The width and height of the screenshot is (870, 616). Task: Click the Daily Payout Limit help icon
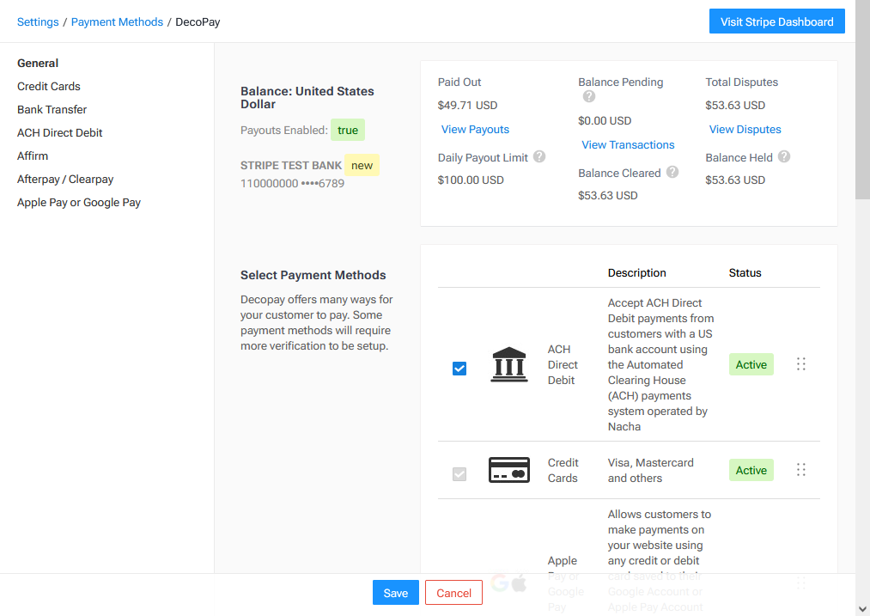click(539, 156)
